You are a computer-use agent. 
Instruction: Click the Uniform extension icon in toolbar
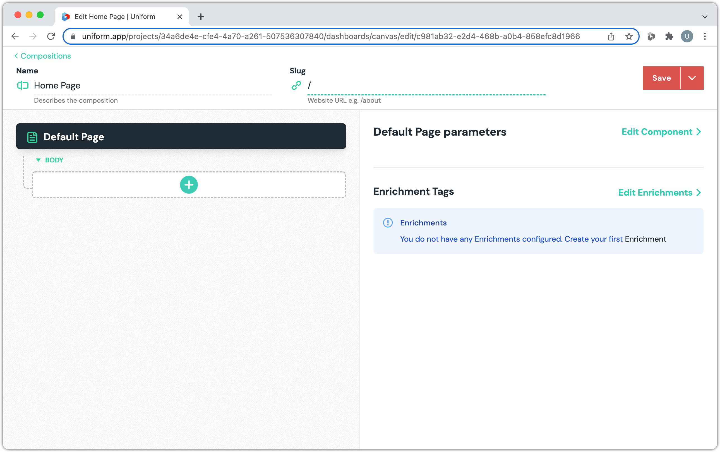tap(651, 37)
